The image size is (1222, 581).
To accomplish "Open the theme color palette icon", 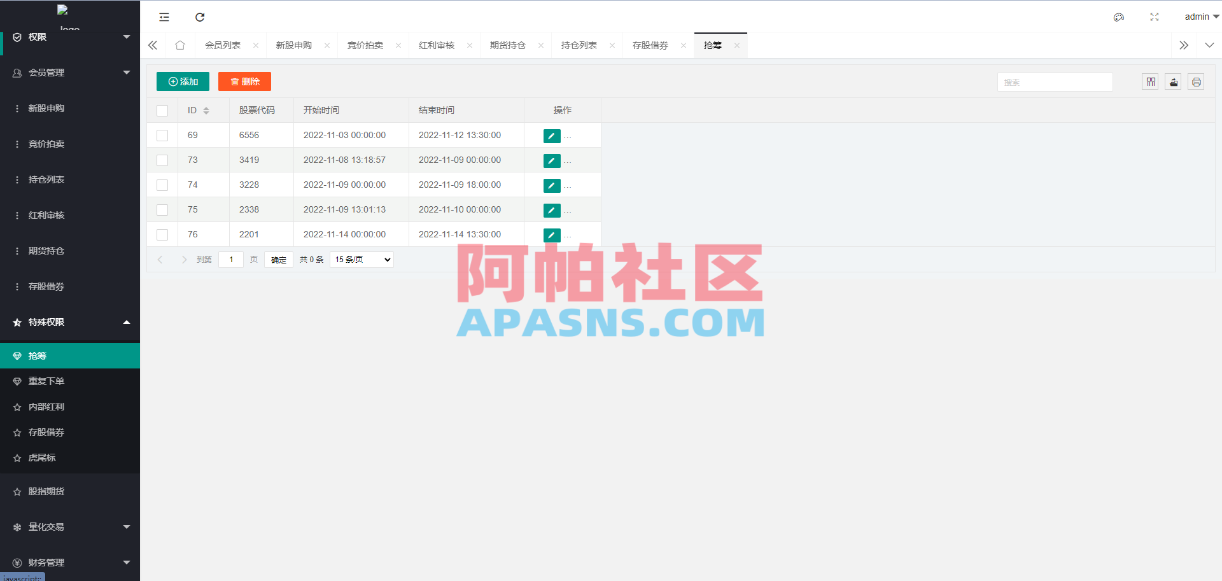I will [1118, 17].
